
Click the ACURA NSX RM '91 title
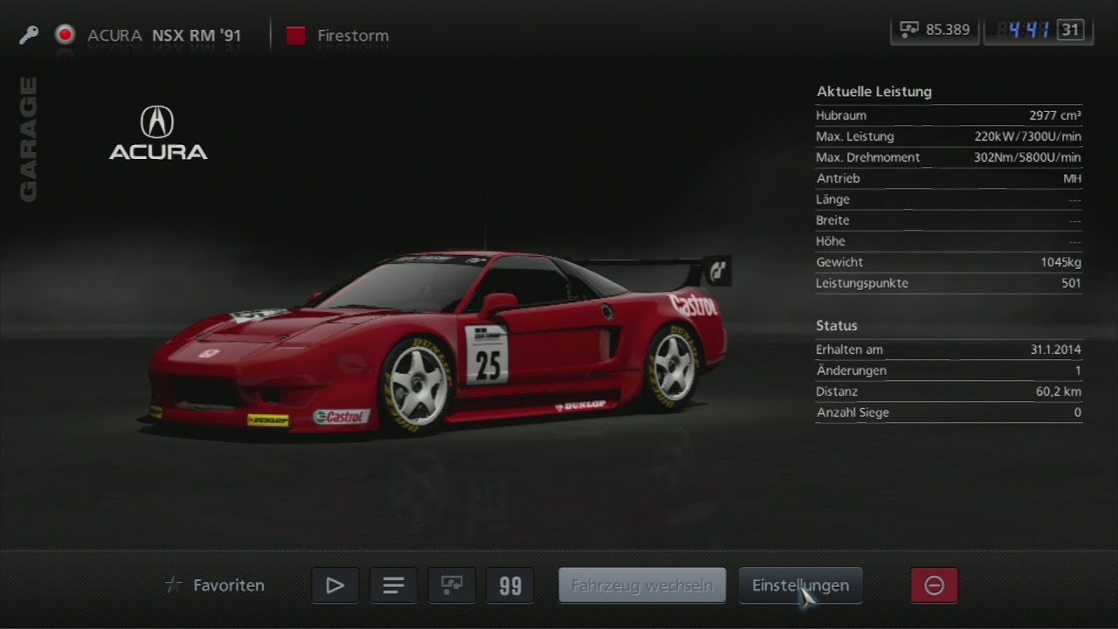coord(164,36)
